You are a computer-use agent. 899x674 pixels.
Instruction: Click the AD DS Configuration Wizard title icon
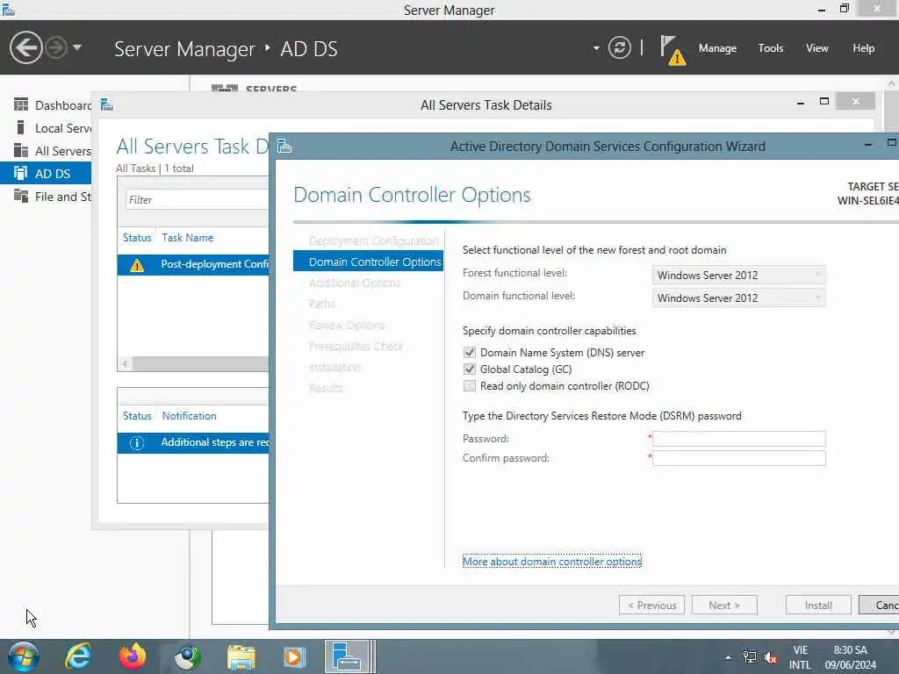point(284,147)
